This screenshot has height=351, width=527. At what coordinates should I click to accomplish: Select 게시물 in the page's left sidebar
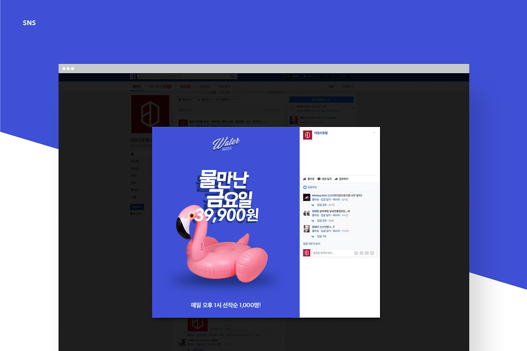click(x=135, y=161)
